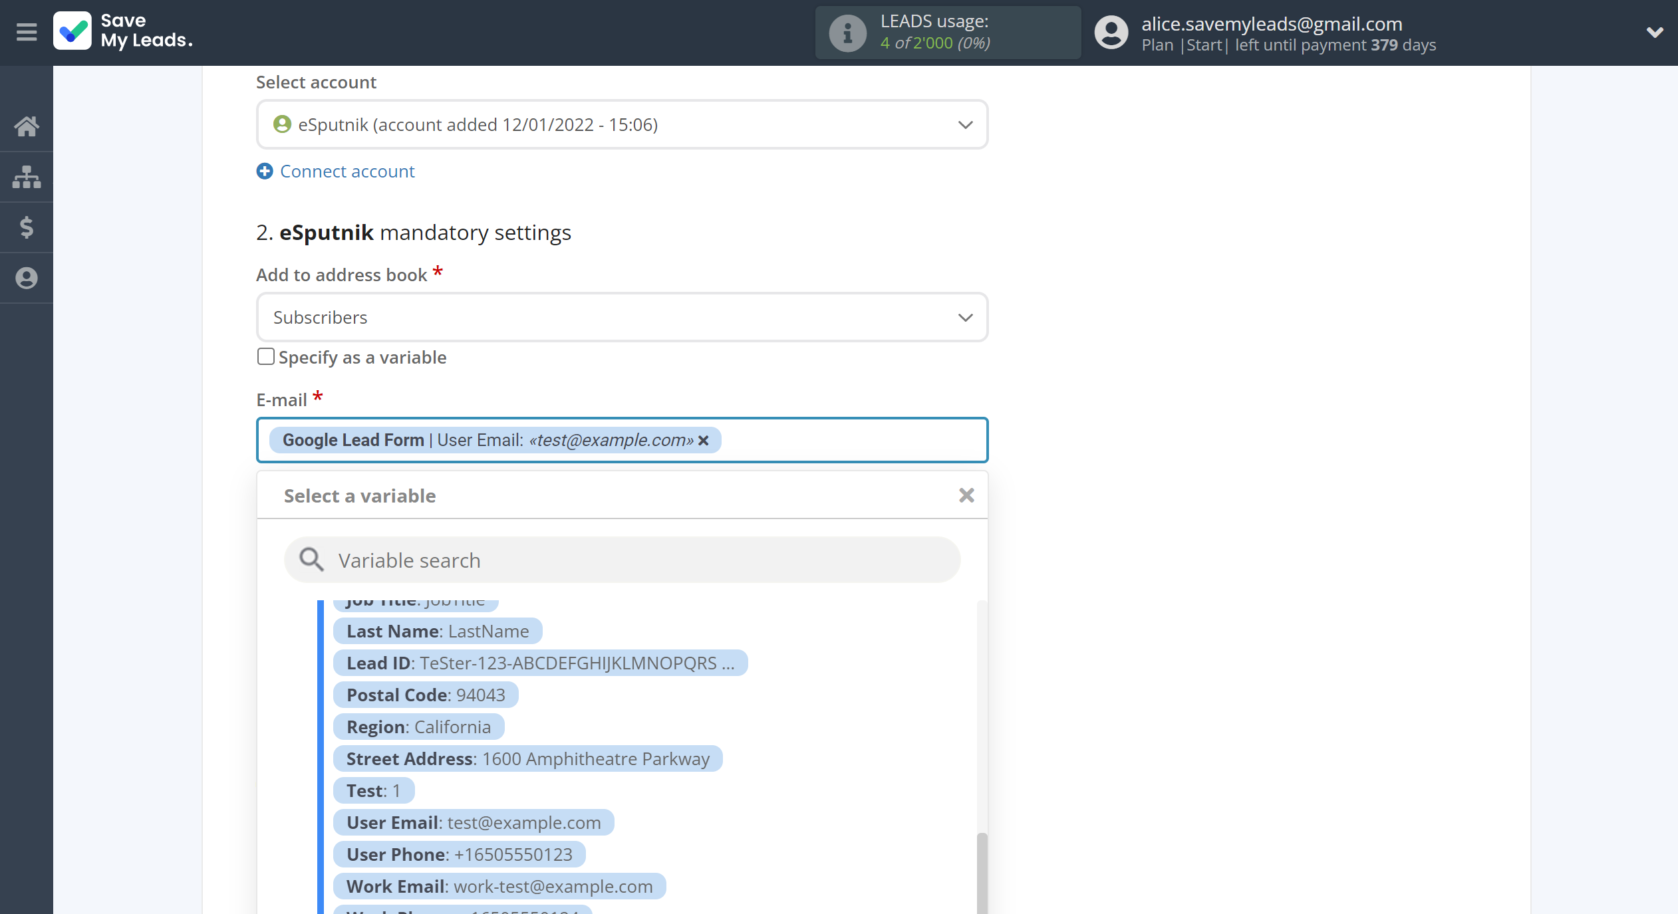
Task: Select the Last Name variable
Action: [x=438, y=631]
